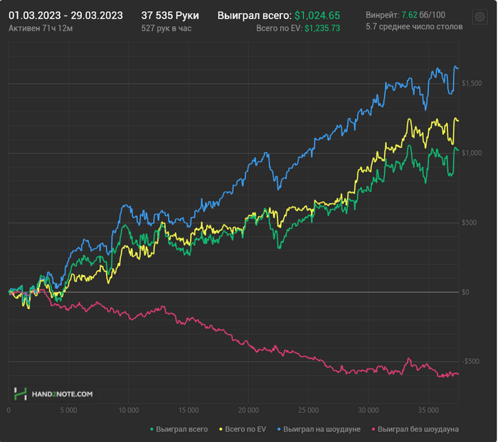Screen dimensions: 498x442
Task: Click the '37 535 Руки' hands count
Action: pos(170,15)
